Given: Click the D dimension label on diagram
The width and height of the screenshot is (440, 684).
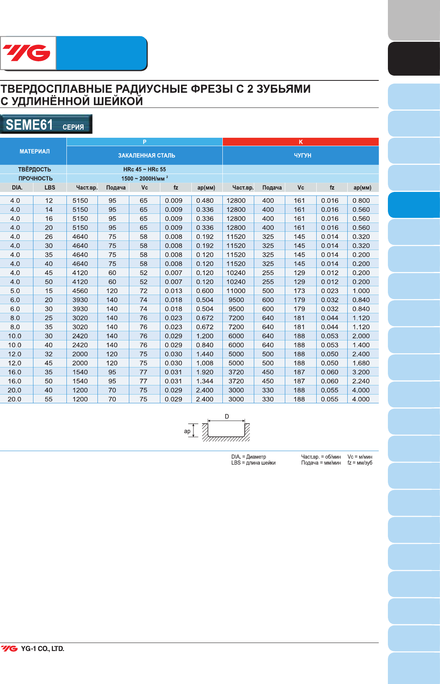Looking at the screenshot, I should tap(227, 416).
